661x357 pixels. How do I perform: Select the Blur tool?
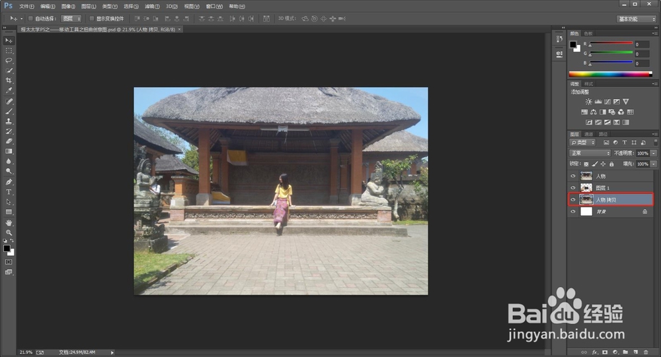click(9, 161)
